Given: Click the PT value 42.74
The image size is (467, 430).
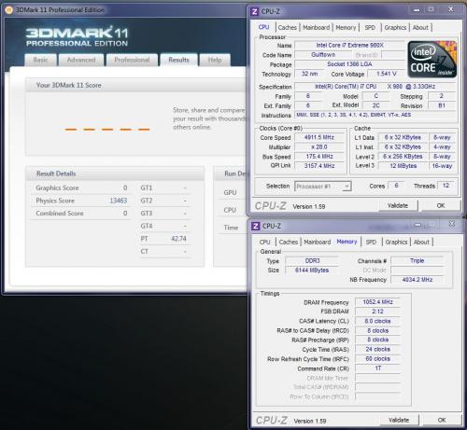Looking at the screenshot, I should point(178,239).
